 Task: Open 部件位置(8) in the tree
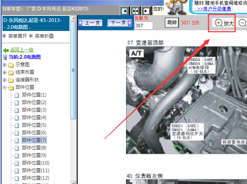[34, 148]
